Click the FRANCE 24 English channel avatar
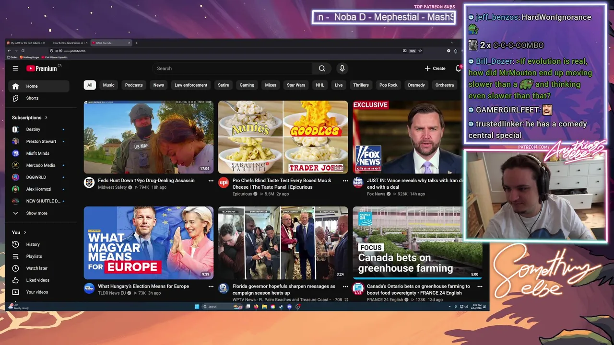This screenshot has height=345, width=614. tap(358, 288)
